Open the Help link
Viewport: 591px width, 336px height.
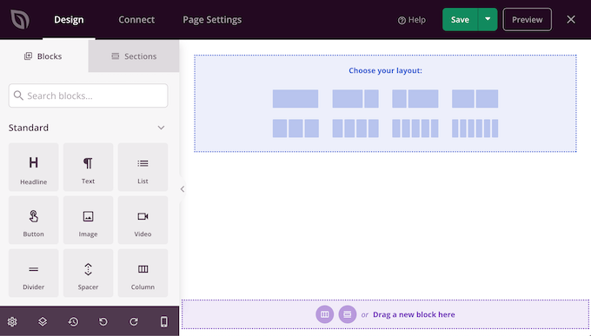click(412, 20)
